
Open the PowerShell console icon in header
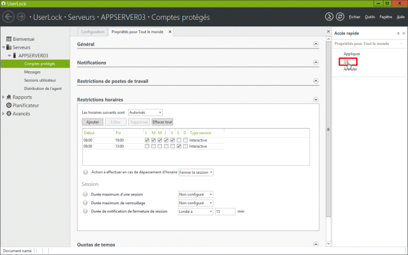pos(329,17)
